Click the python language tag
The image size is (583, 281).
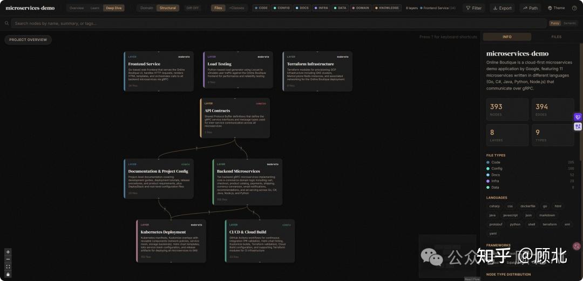(x=515, y=224)
